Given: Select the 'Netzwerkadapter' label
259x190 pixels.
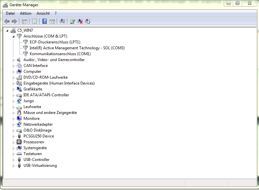Looking at the screenshot, I should pos(38,124).
